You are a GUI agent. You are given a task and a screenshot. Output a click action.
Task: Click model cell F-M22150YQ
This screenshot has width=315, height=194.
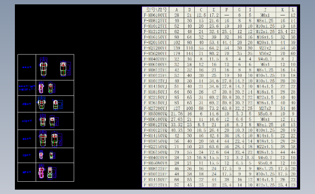click(156, 147)
